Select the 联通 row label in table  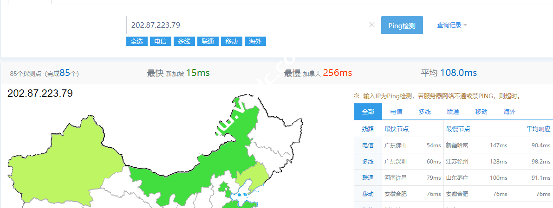tap(368, 177)
